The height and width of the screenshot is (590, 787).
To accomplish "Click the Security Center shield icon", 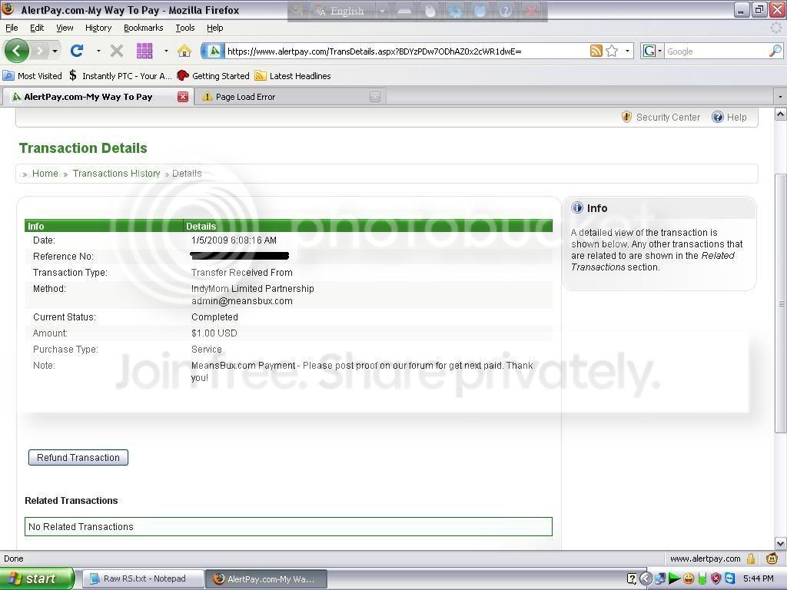I will [626, 117].
